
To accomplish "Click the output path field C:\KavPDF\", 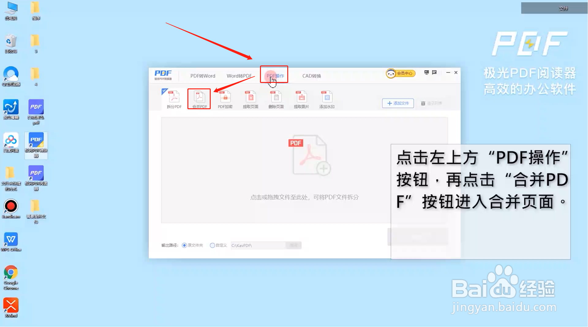I will coord(258,245).
